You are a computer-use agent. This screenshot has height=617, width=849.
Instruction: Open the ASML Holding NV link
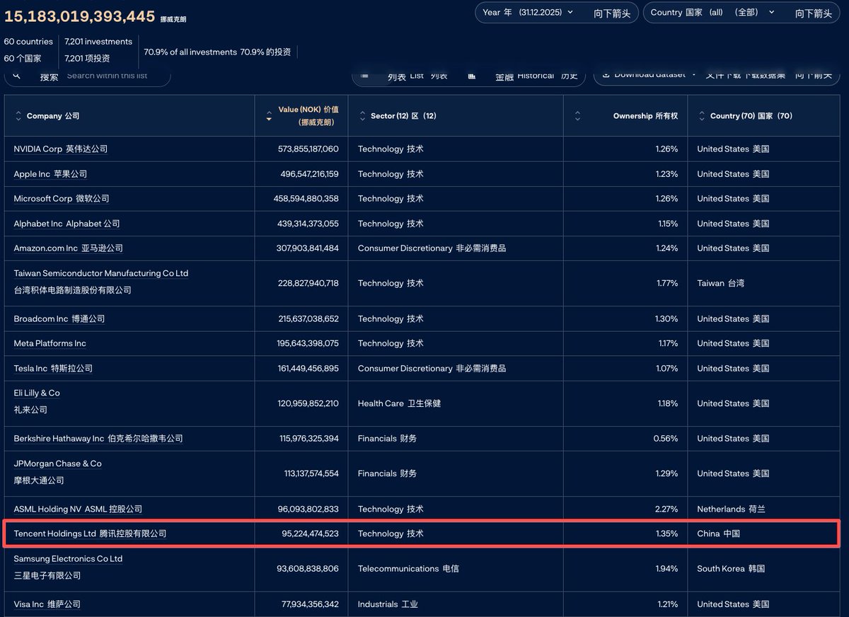click(x=78, y=509)
